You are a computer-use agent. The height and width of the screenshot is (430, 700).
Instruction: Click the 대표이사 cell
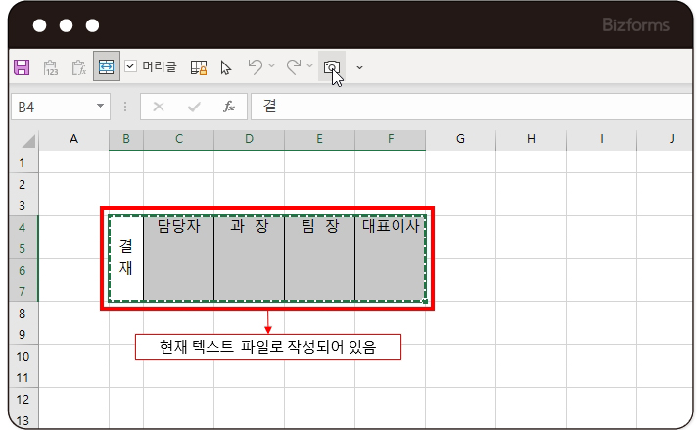click(x=391, y=226)
